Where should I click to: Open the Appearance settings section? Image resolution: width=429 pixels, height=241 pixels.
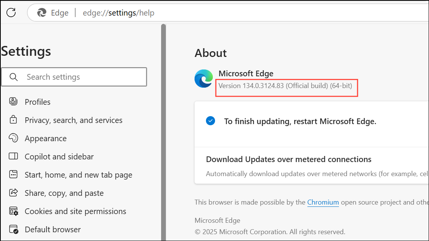45,138
